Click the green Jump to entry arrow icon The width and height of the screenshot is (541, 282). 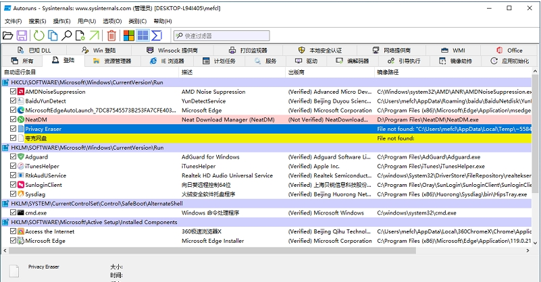[94, 36]
